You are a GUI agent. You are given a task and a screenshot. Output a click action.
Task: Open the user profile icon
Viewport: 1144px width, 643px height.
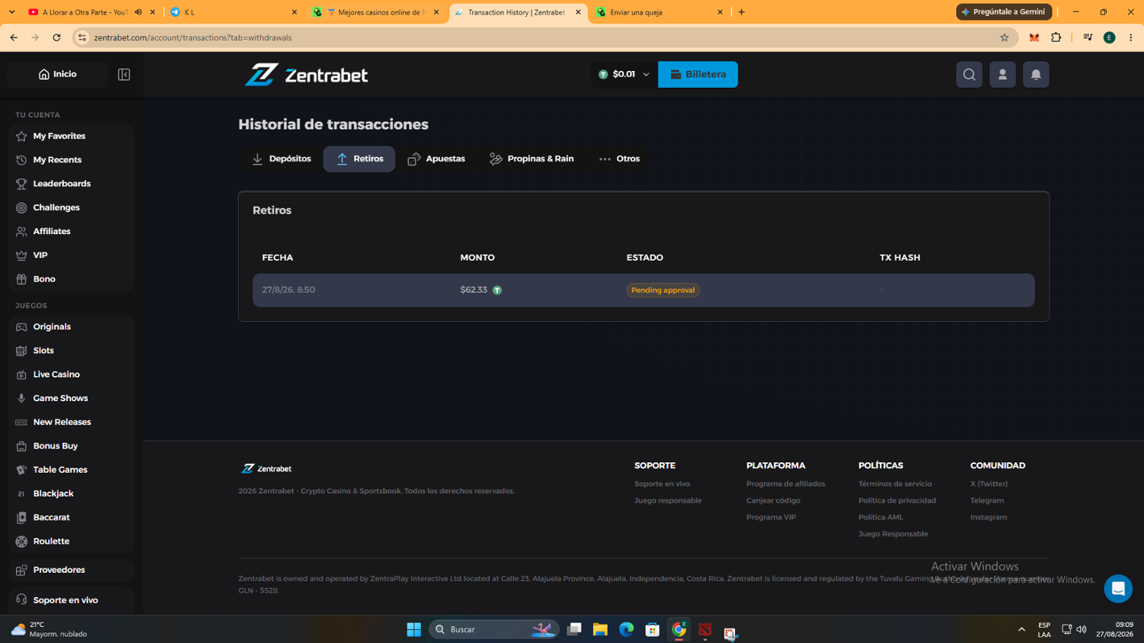[1002, 75]
